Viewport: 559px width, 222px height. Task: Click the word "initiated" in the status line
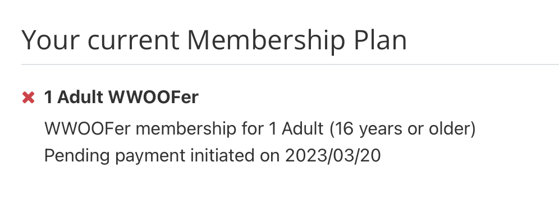222,155
